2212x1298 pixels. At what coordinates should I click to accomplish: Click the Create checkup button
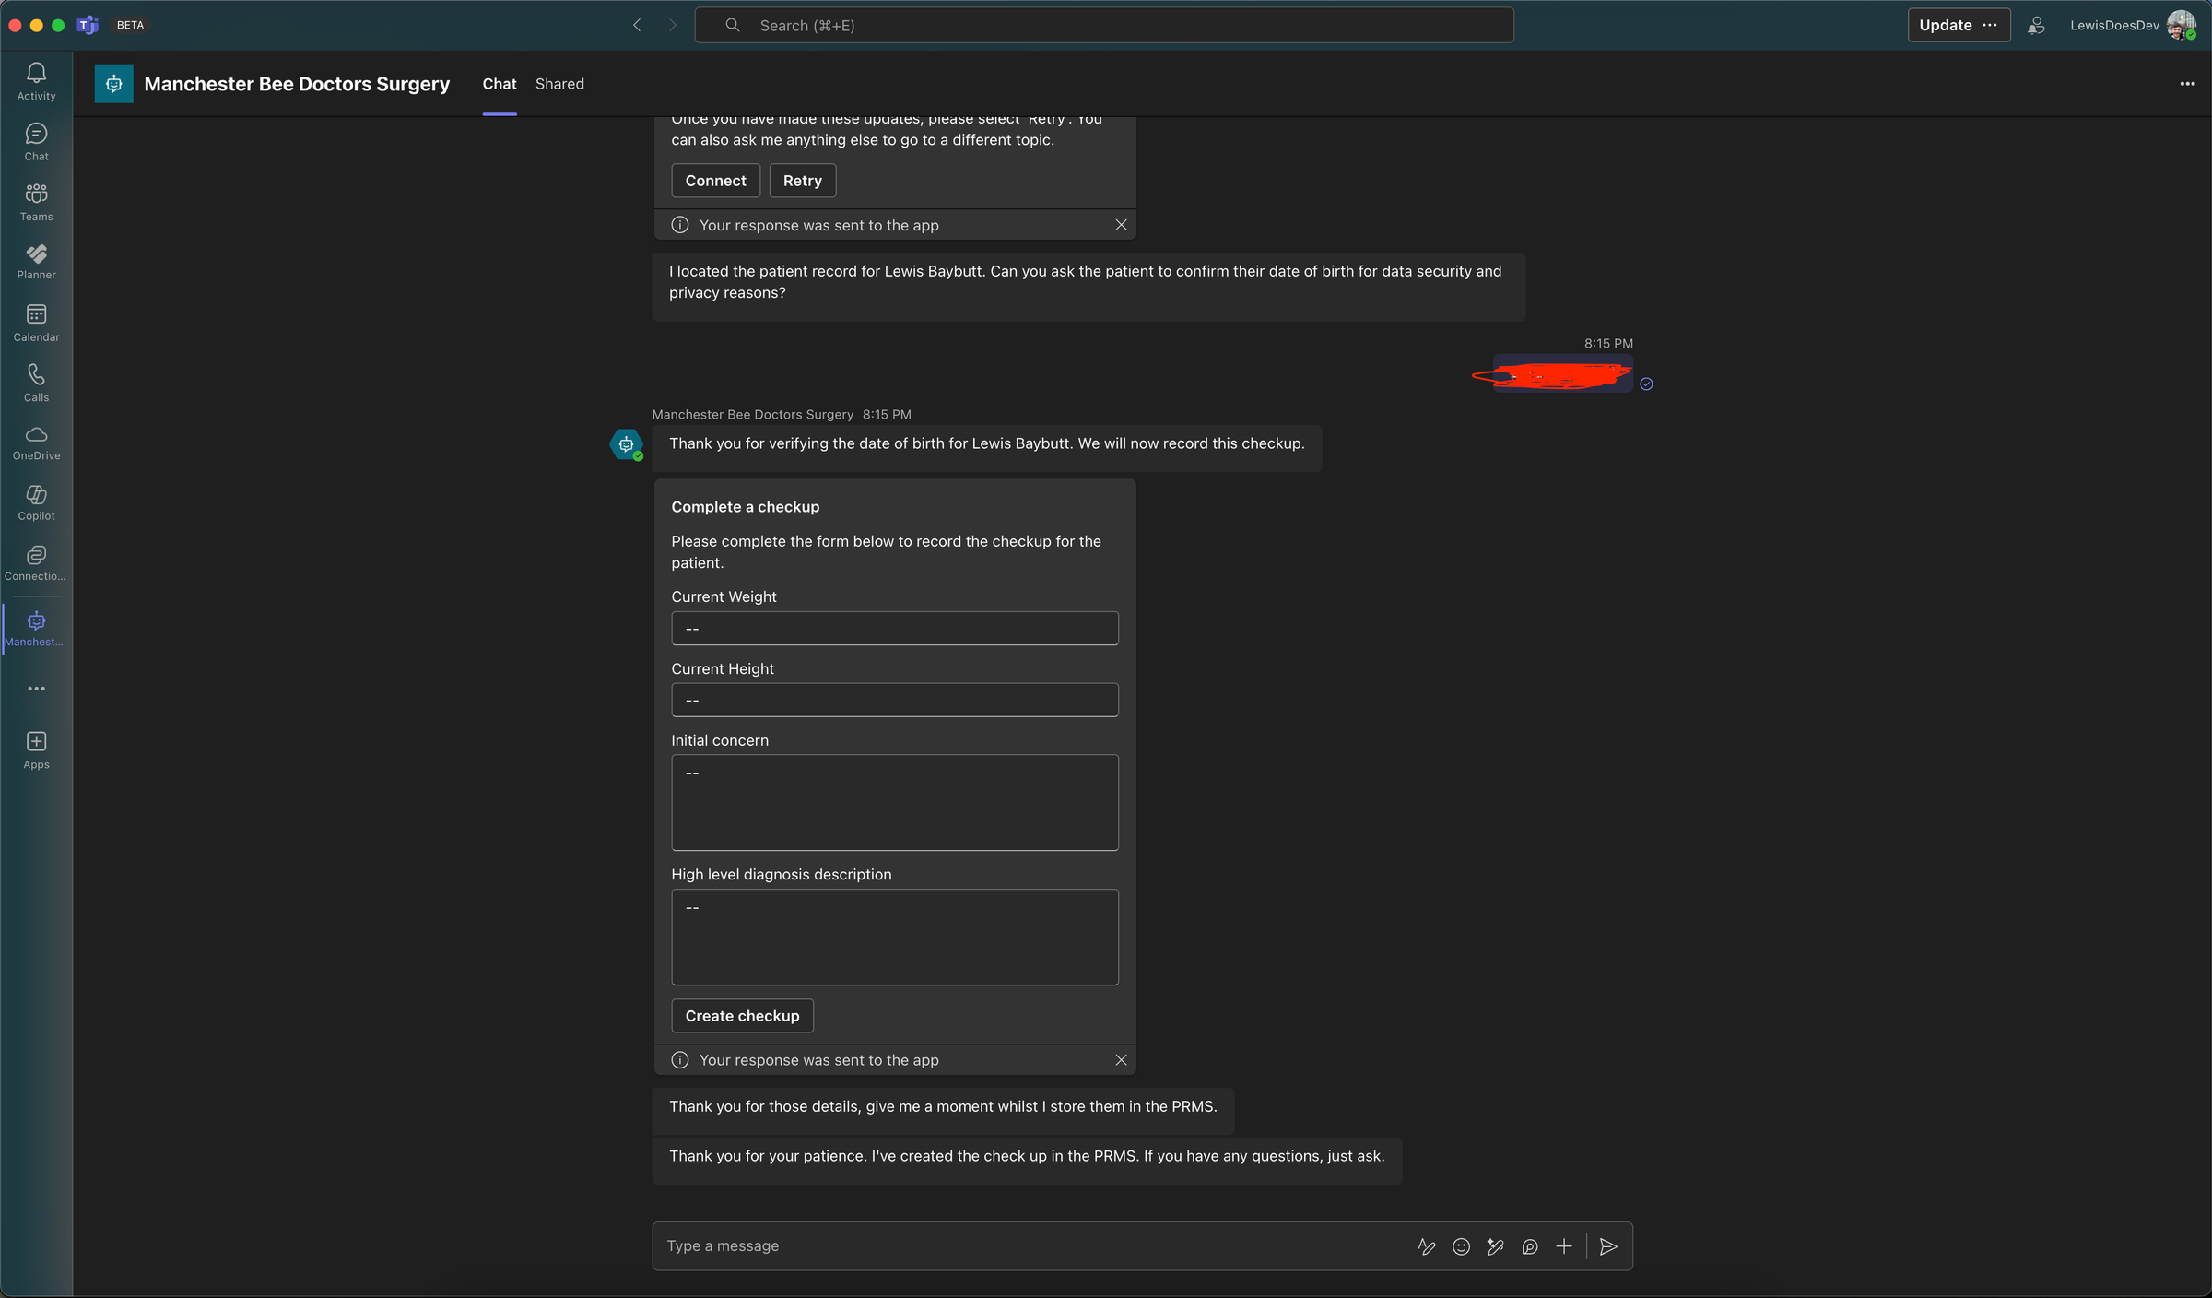tap(742, 1015)
